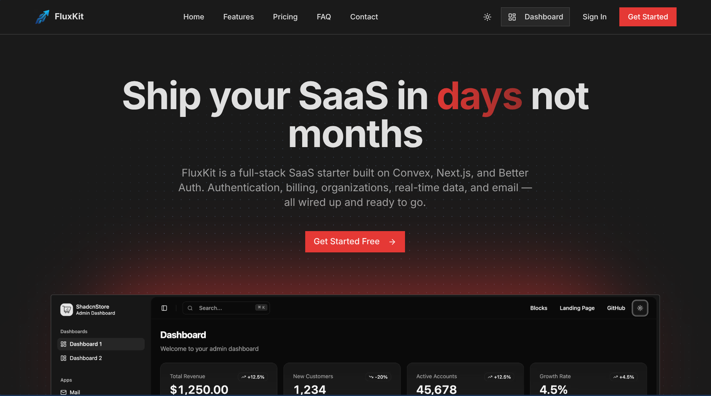Viewport: 711px width, 396px height.
Task: Click 'Welcome to your admin dashboard' text
Action: point(209,349)
